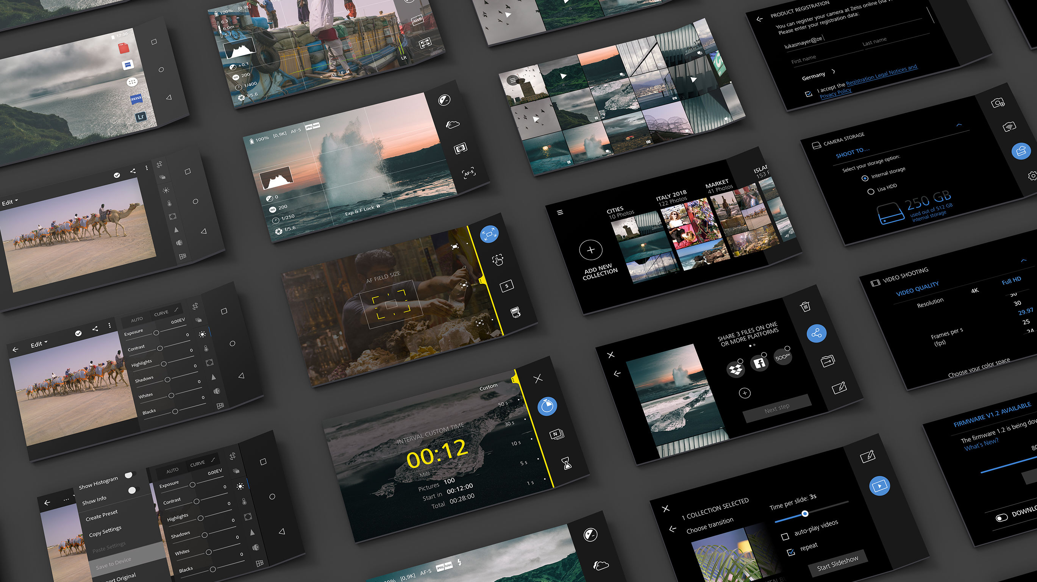Select AUTO tab beside the Show Histogram menu

click(x=172, y=471)
